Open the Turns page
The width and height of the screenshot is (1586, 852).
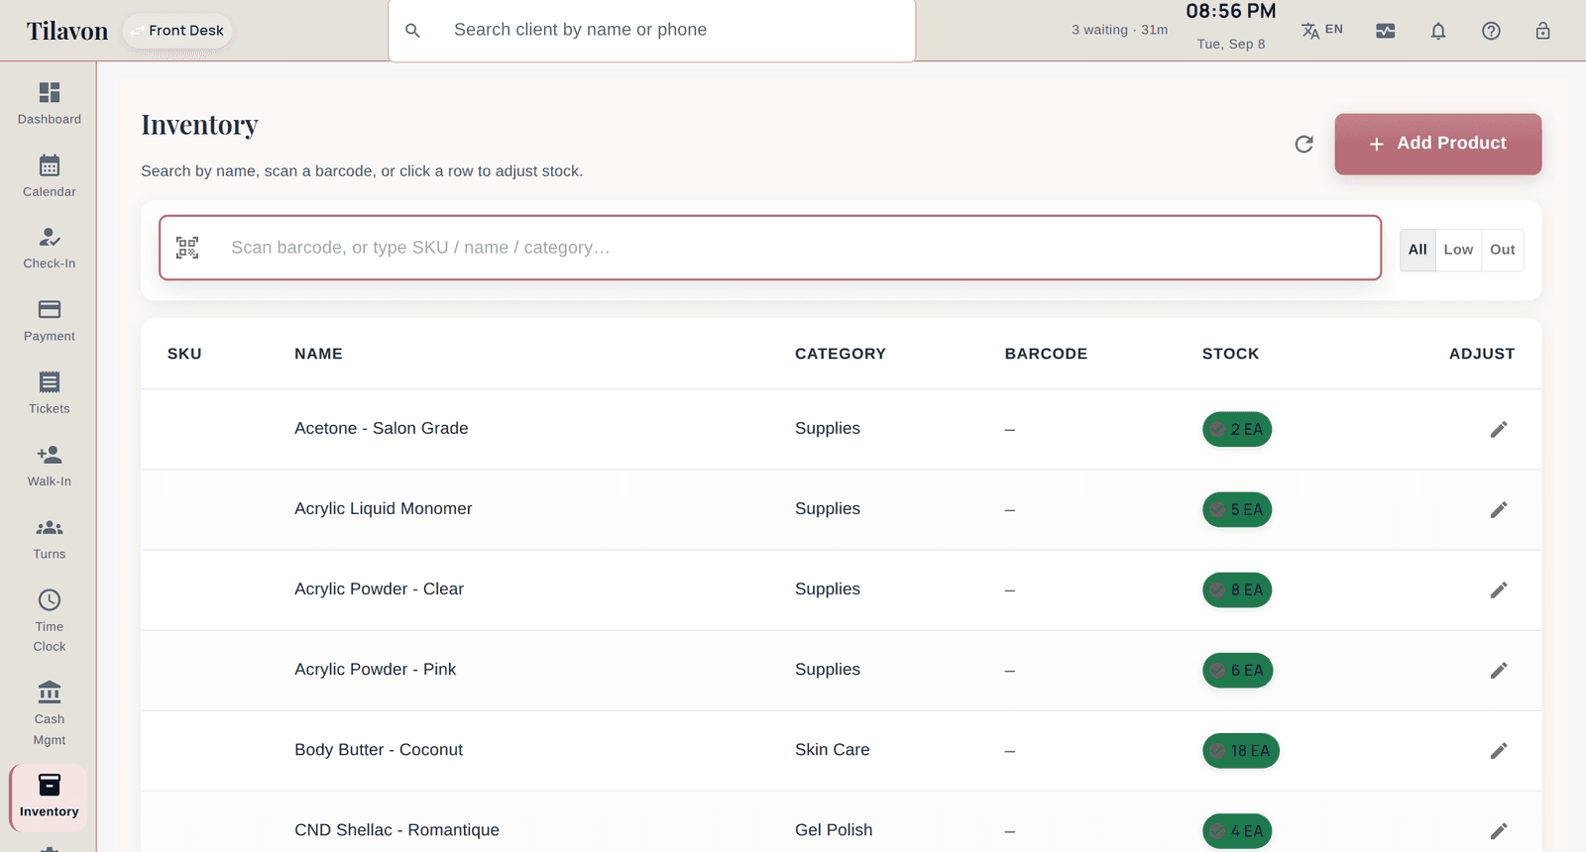(49, 539)
